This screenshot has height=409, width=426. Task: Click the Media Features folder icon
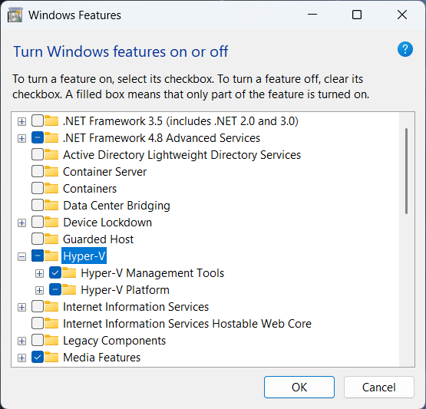point(51,357)
